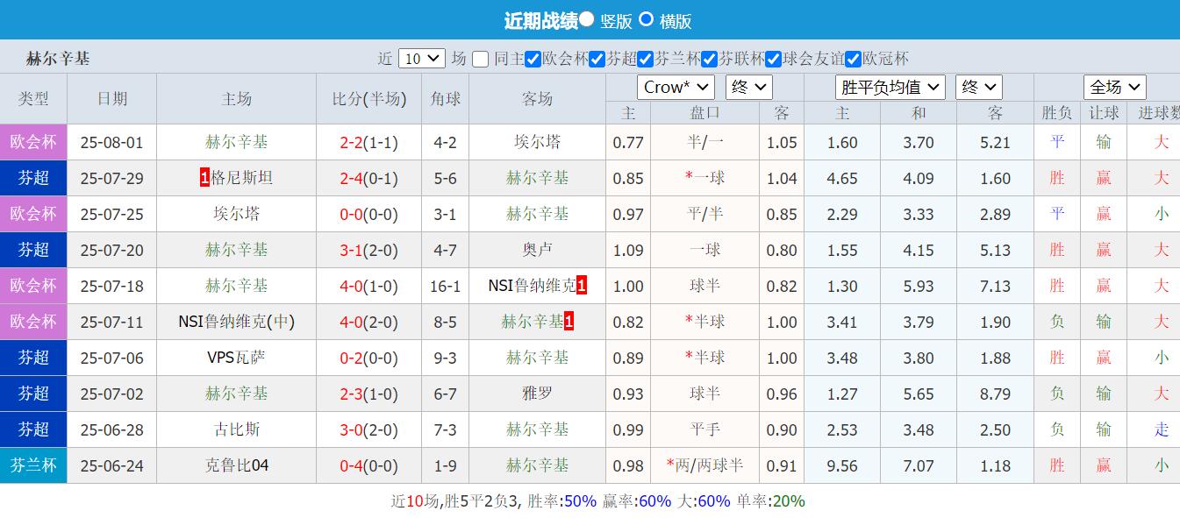Expand the 胜平负均值 dropdown

[x=890, y=87]
